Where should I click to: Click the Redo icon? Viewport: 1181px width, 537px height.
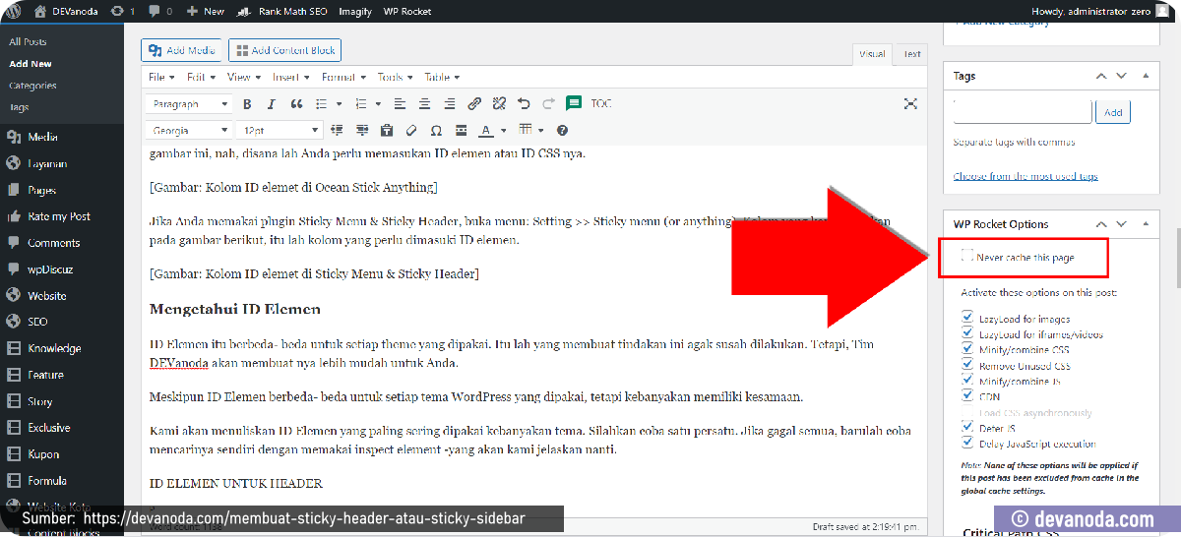click(x=548, y=103)
